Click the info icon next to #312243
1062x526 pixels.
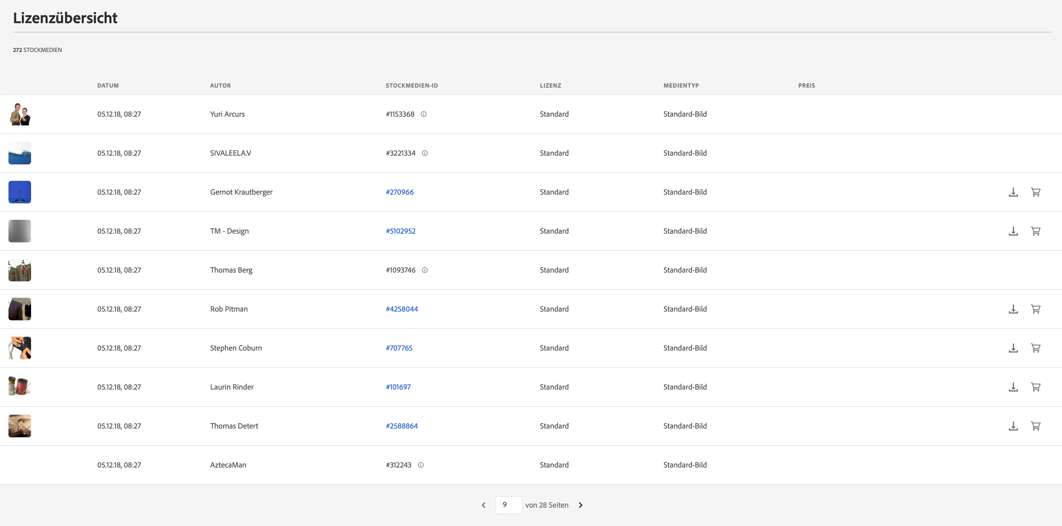[x=421, y=465]
